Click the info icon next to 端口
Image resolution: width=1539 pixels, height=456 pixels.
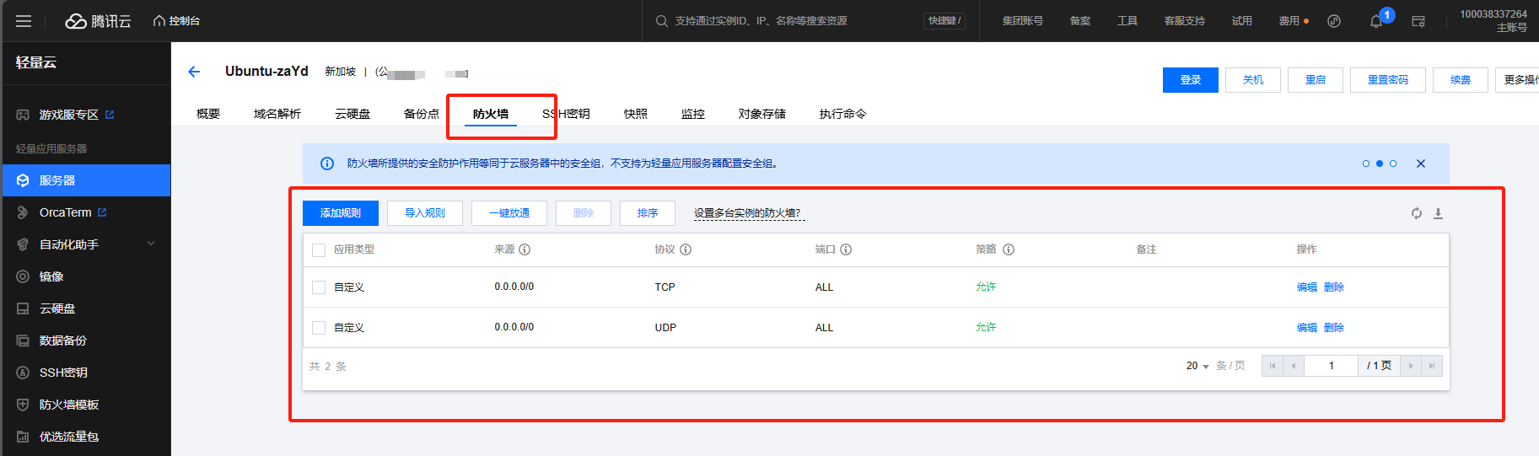(846, 249)
